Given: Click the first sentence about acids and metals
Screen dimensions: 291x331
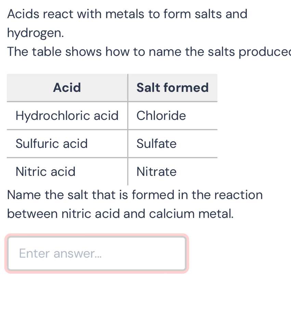Looking at the screenshot, I should [127, 14].
